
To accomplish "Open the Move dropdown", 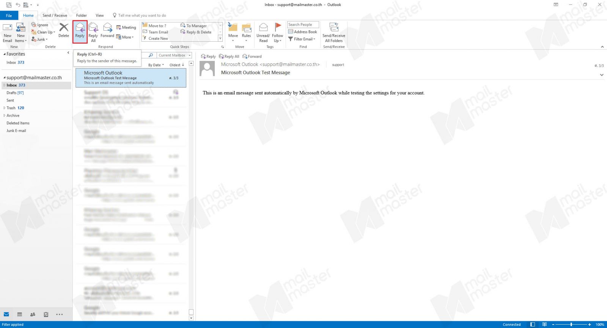I will [233, 33].
